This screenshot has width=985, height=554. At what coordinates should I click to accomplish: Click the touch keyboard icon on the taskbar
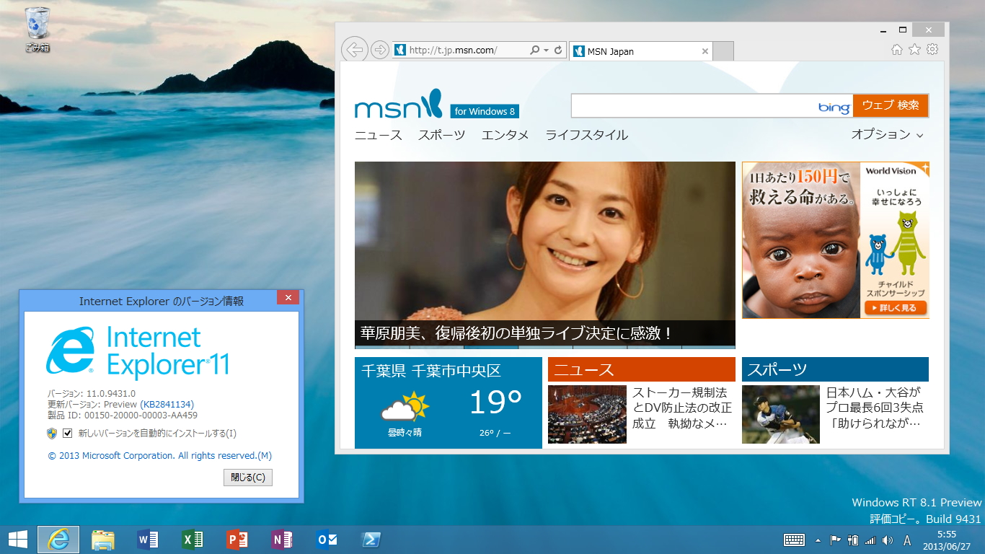point(794,539)
